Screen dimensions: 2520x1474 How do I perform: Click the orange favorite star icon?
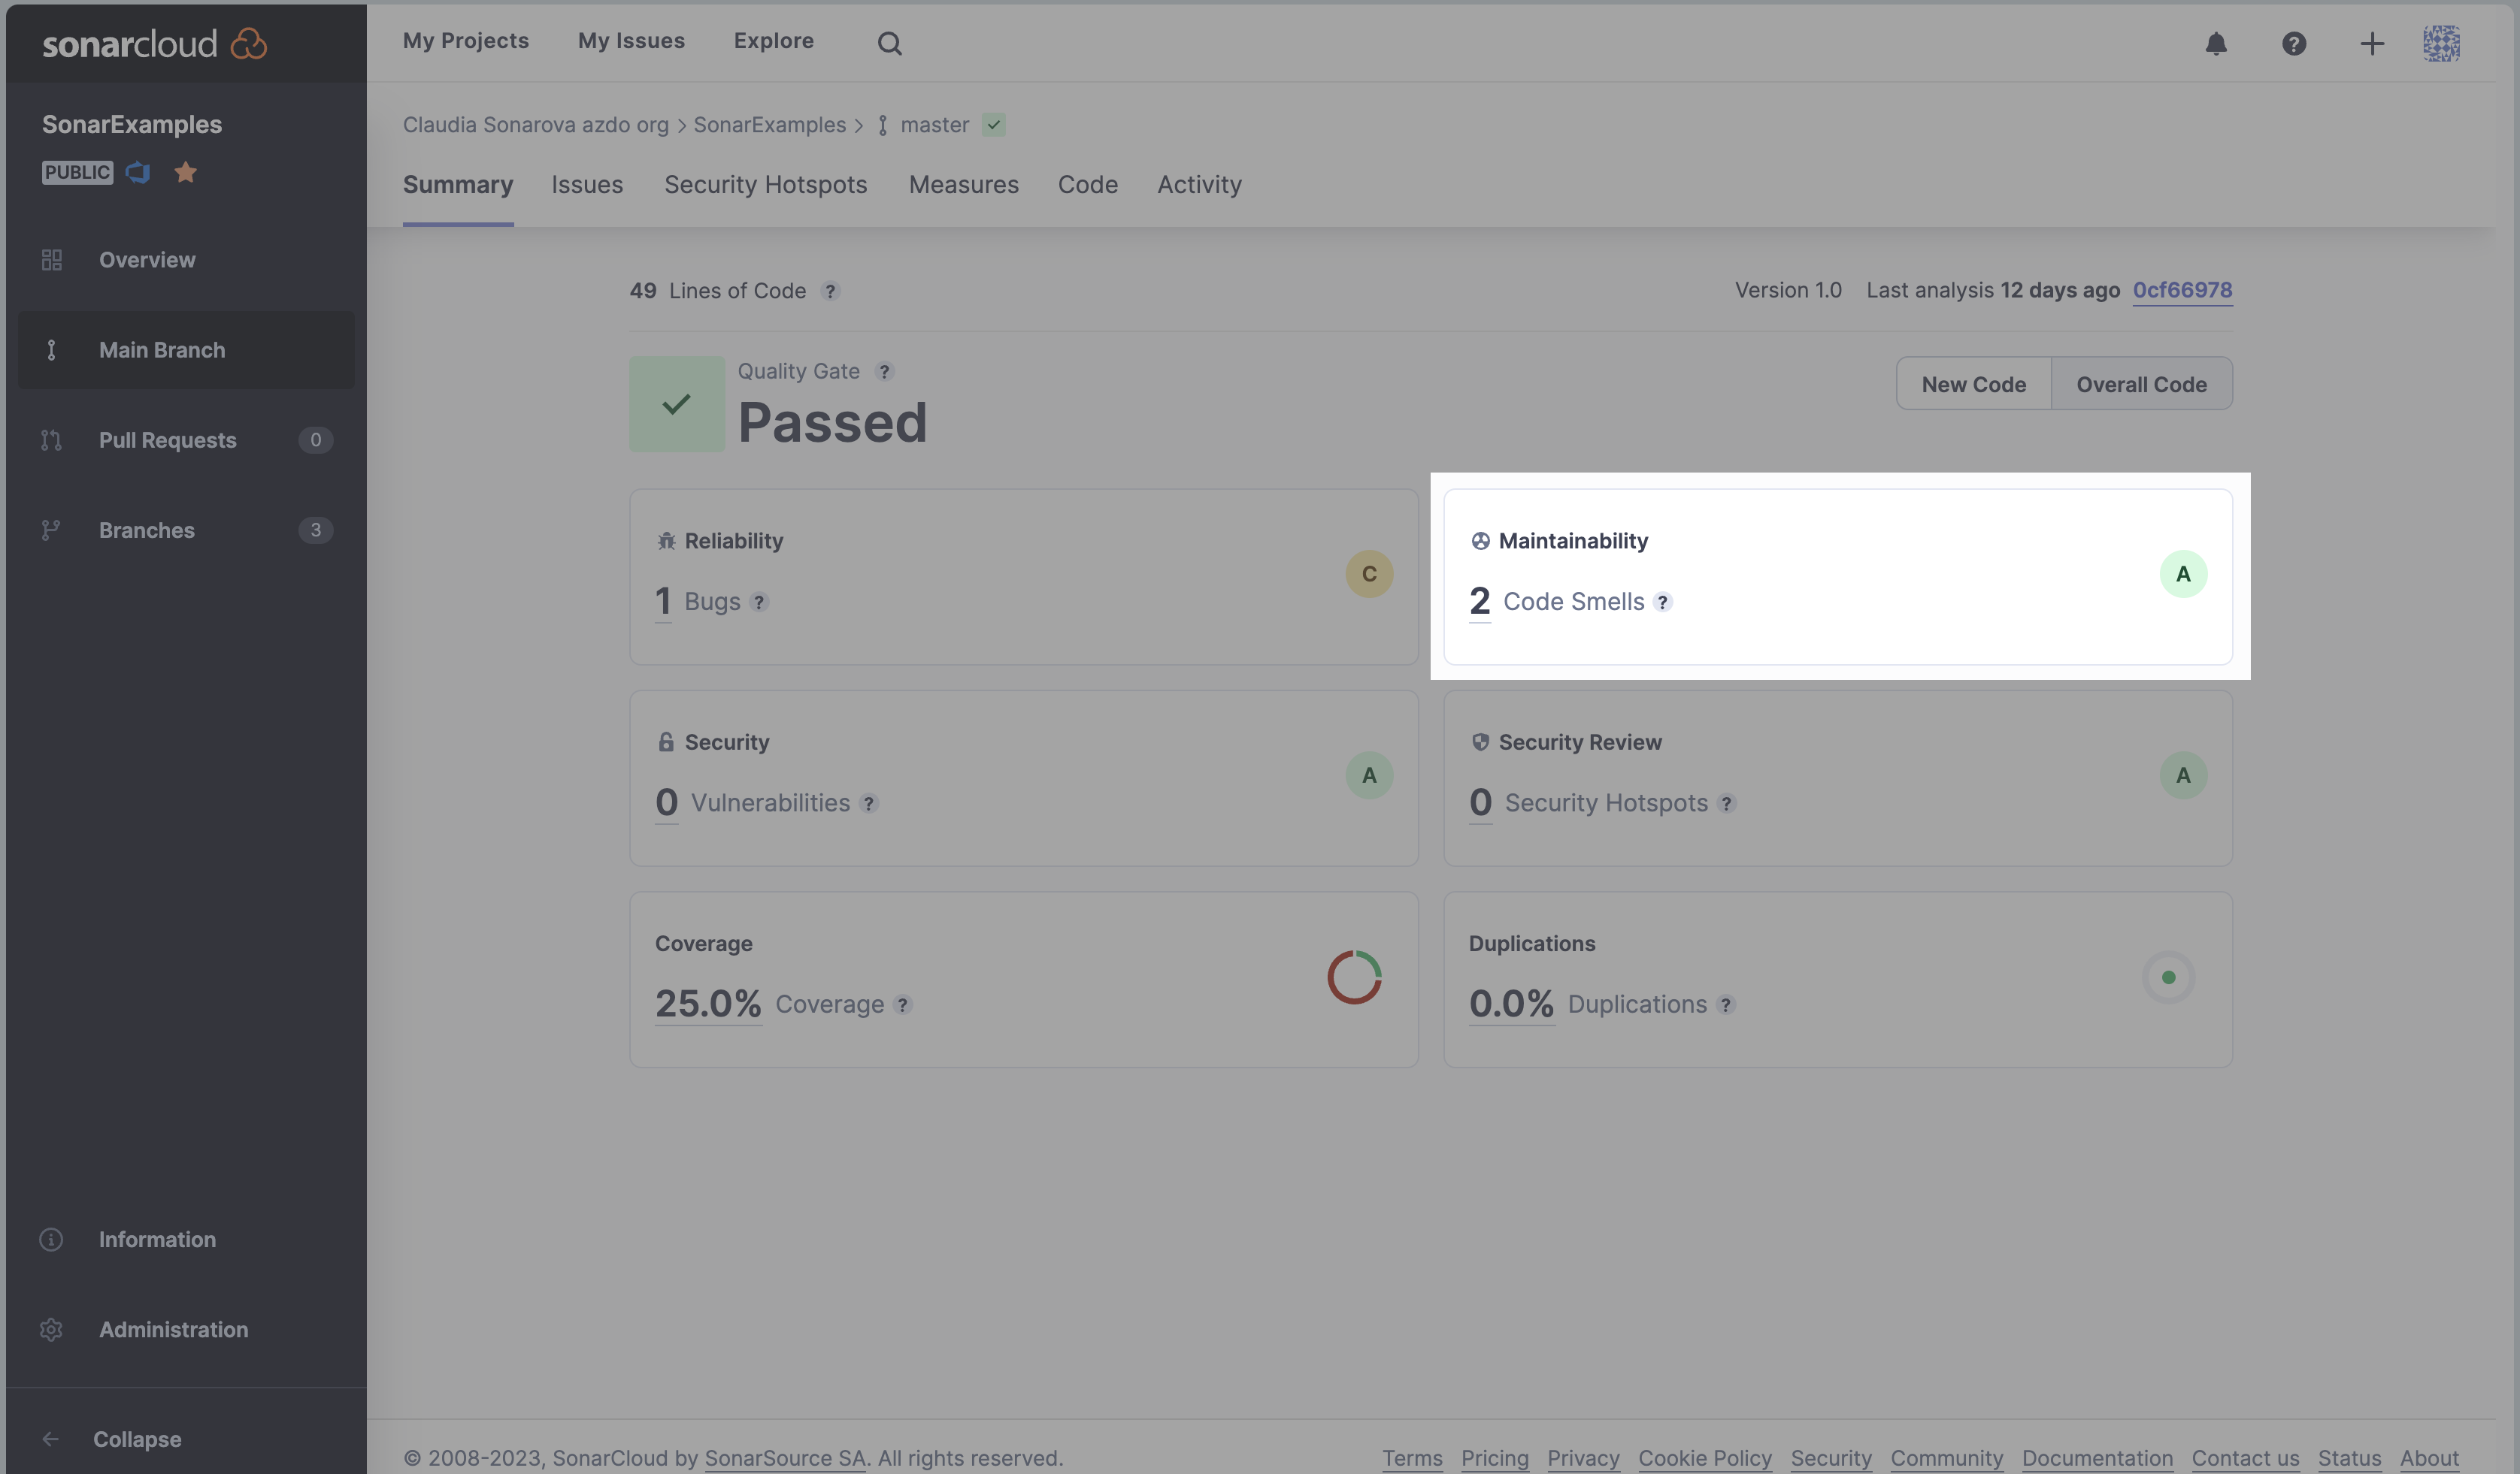point(185,172)
